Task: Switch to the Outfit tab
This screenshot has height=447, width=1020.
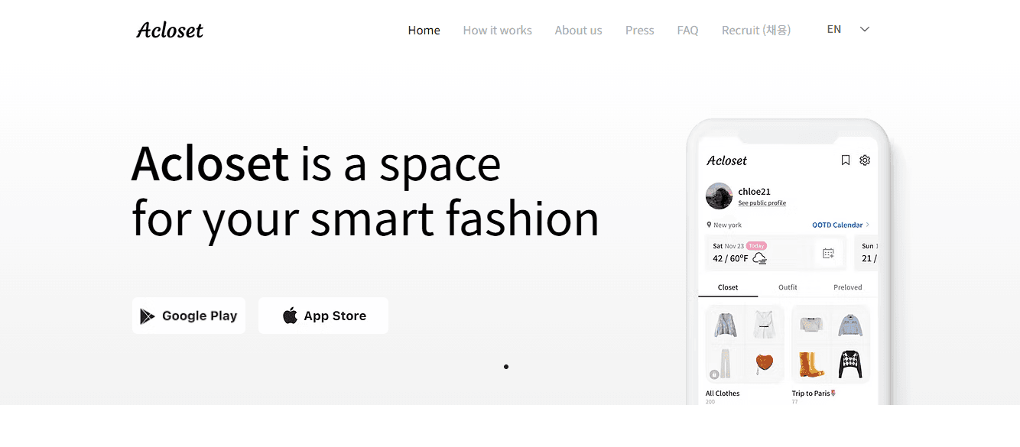Action: tap(788, 287)
